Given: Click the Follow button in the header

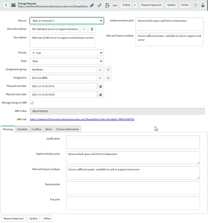Looking at the screenshot, I should tap(126, 5).
